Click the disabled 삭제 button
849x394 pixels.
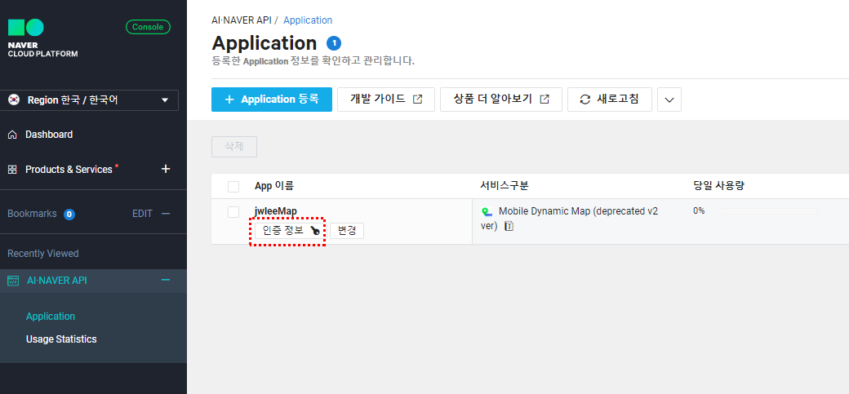click(234, 147)
